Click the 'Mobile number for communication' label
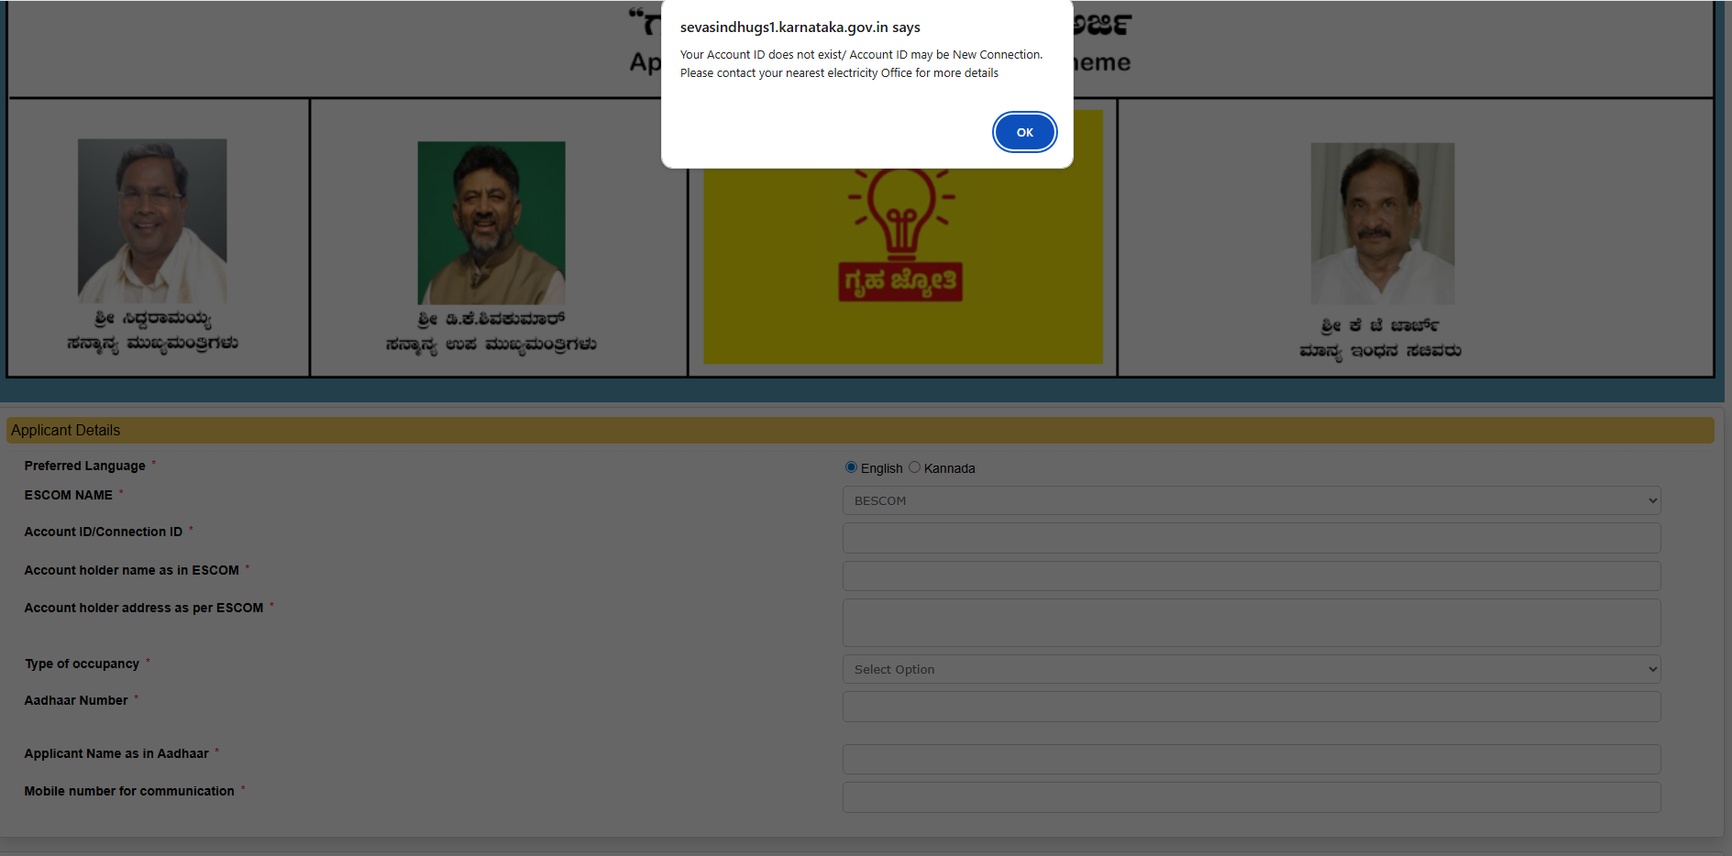 tap(129, 791)
